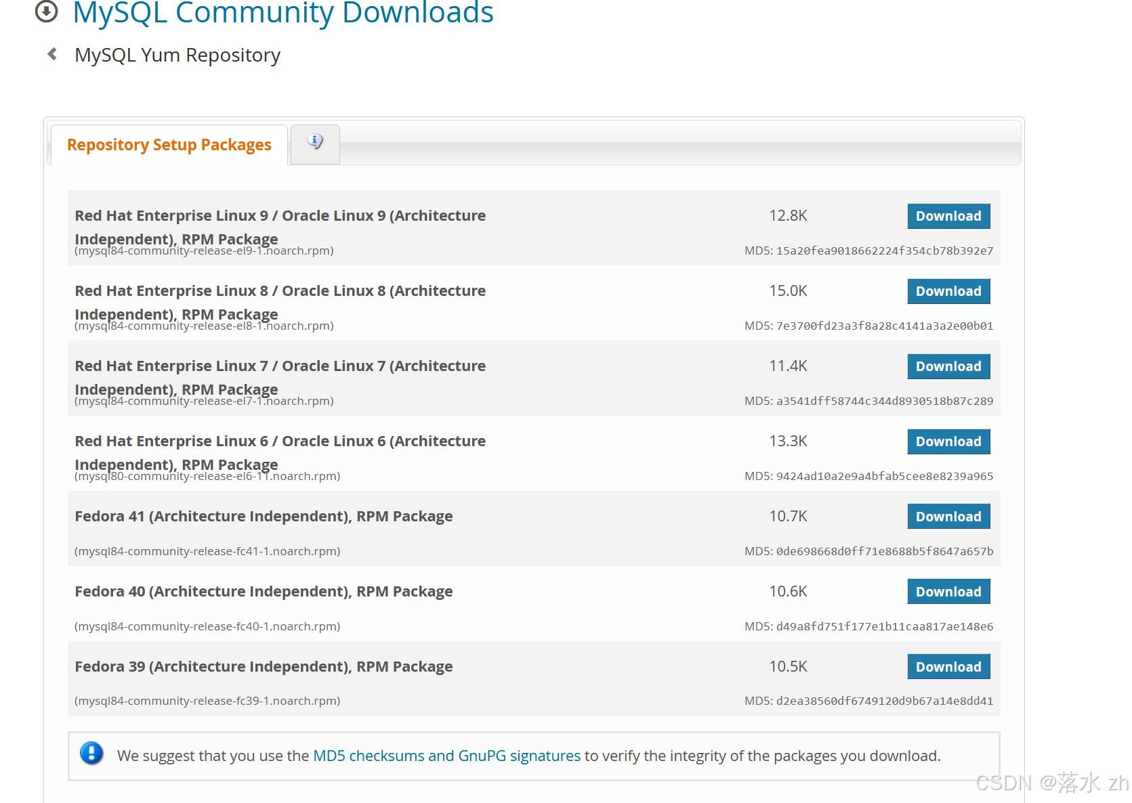Download the Fedora 39 RPM package
The width and height of the screenshot is (1132, 803).
pos(948,667)
